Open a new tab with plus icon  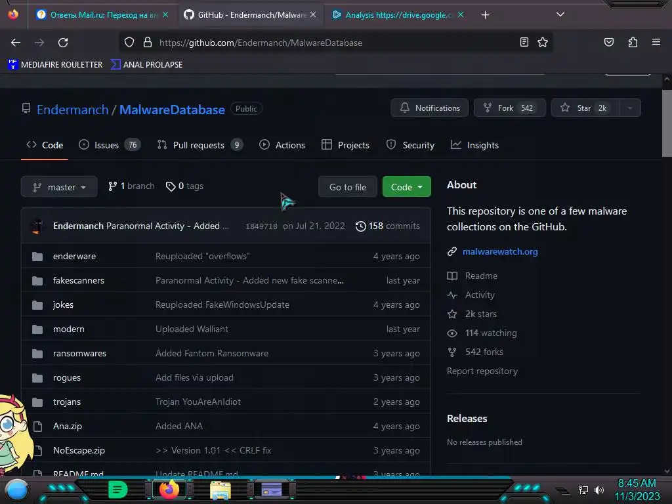click(x=485, y=15)
